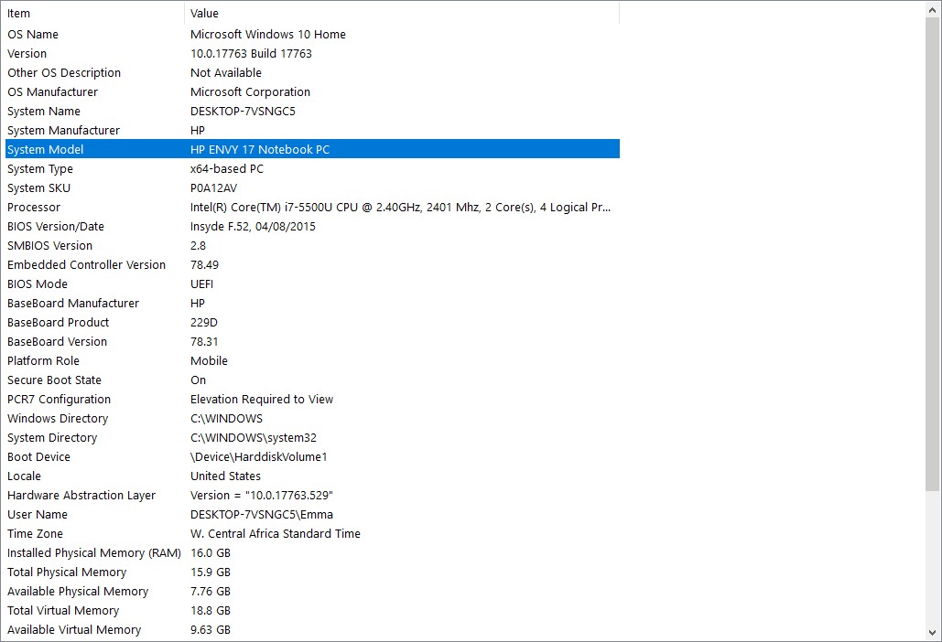942x642 pixels.
Task: Select the BaseBoard Product row
Action: coord(312,322)
